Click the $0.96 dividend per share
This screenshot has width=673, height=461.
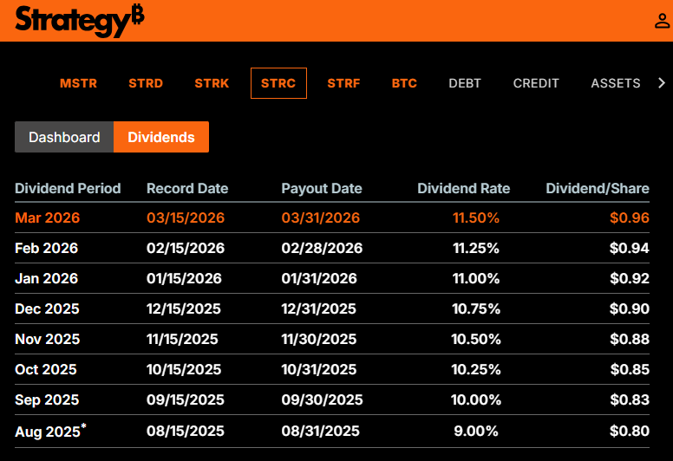click(x=630, y=218)
